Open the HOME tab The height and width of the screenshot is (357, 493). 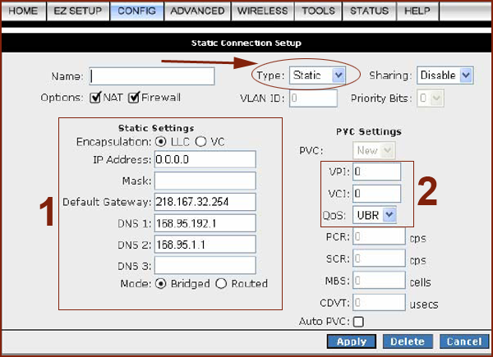pyautogui.click(x=23, y=11)
